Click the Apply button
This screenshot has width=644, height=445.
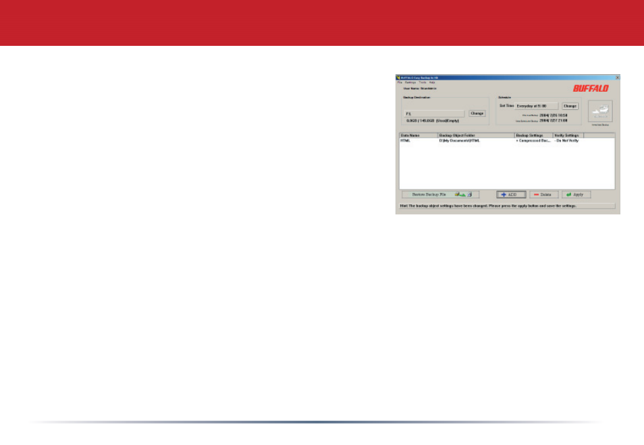coord(576,194)
